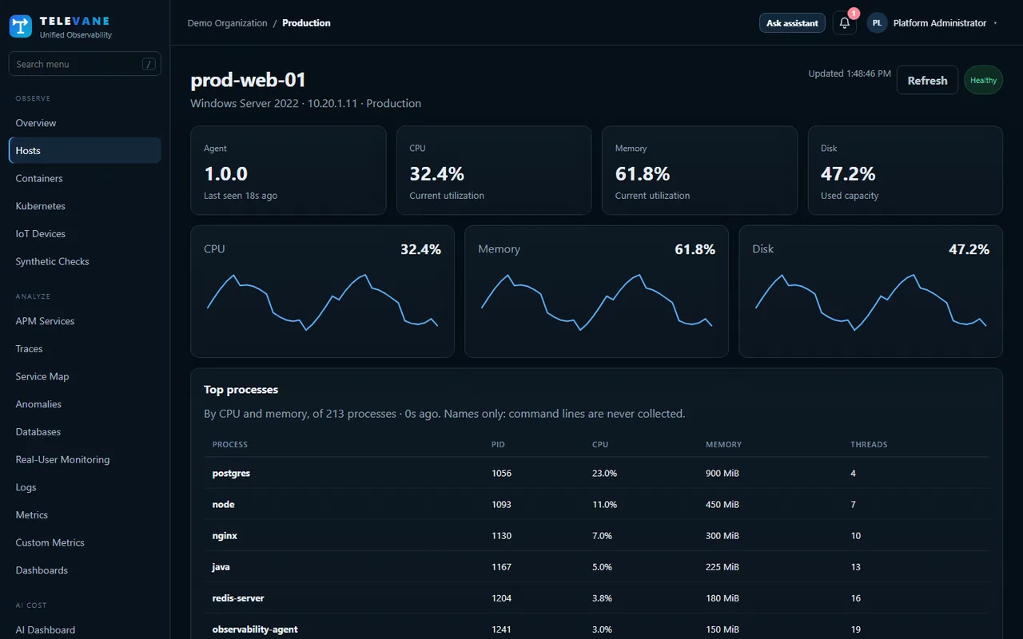Navigate to IoT Devices
This screenshot has height=639, width=1023.
point(85,234)
